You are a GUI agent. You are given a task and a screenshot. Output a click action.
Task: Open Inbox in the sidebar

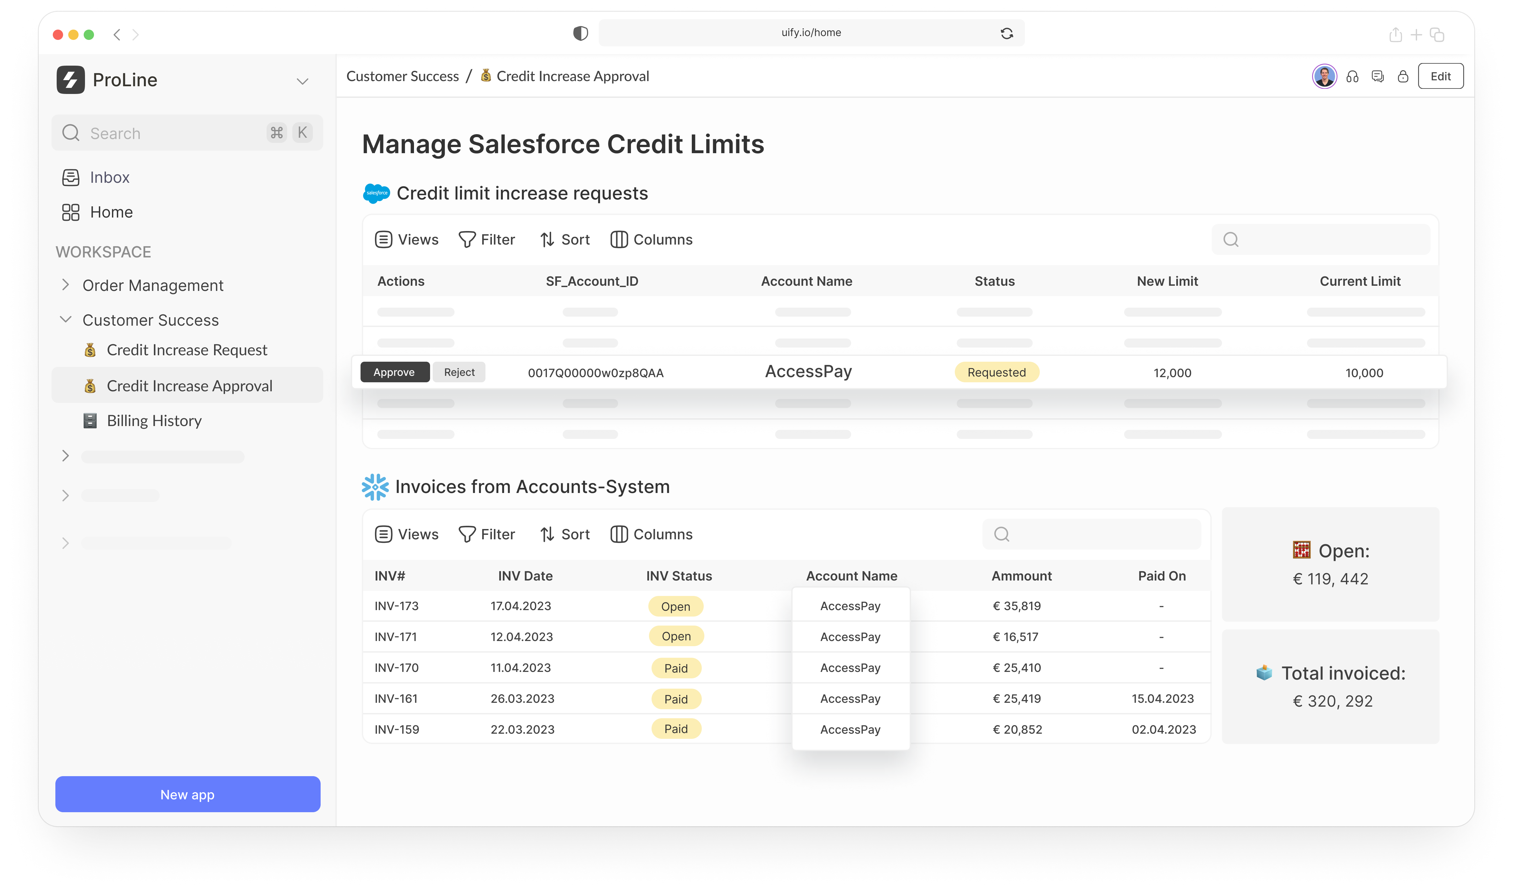(x=109, y=177)
